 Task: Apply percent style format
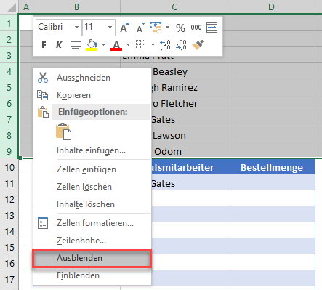click(x=180, y=28)
